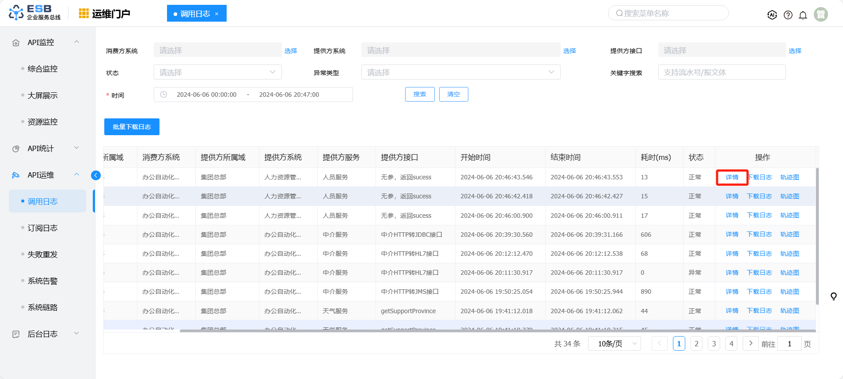Image resolution: width=843 pixels, height=379 pixels.
Task: Go to 系统告警 in the sidebar
Action: [42, 281]
